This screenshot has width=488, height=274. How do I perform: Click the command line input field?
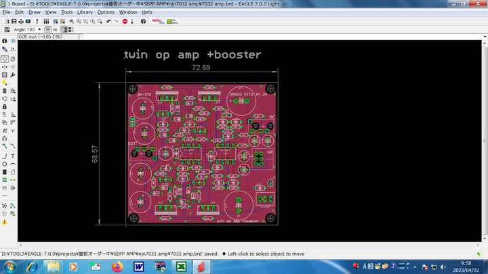tap(282, 37)
